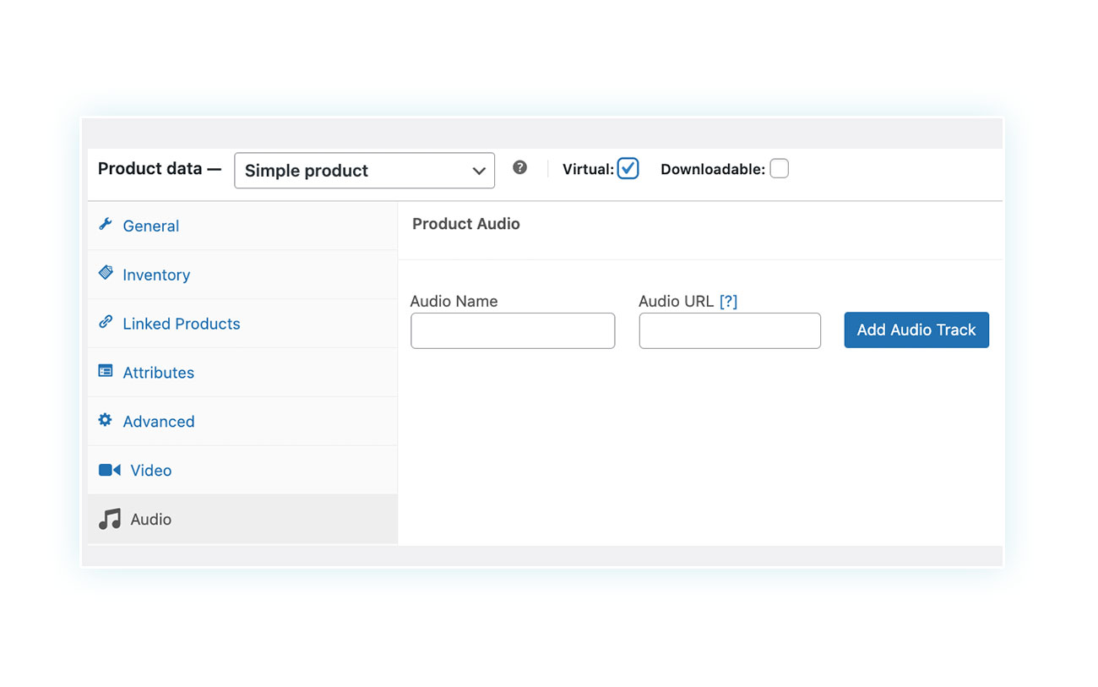The image size is (1098, 687).
Task: Open the Simple product type dropdown
Action: coord(365,170)
